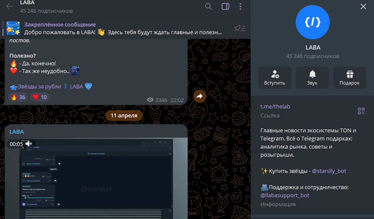Play the video post preview

pos(96,179)
